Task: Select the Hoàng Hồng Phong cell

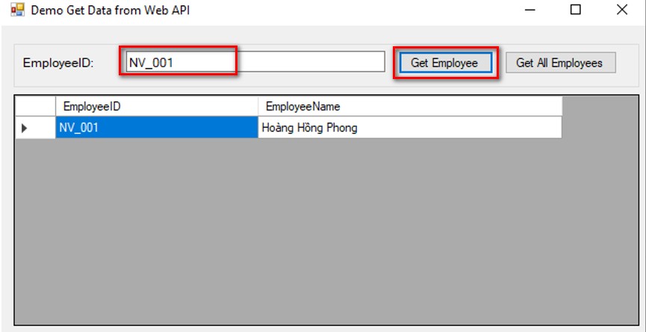Action: pyautogui.click(x=410, y=128)
